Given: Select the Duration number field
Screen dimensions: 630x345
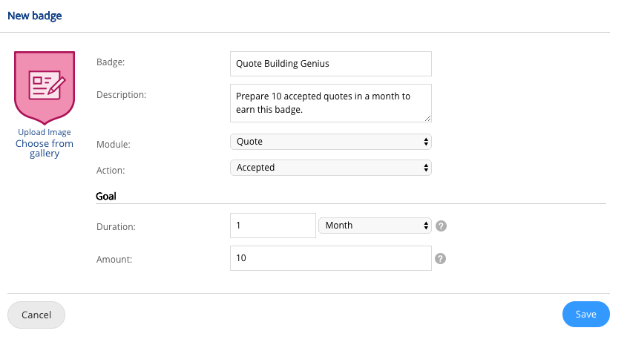Looking at the screenshot, I should 273,226.
